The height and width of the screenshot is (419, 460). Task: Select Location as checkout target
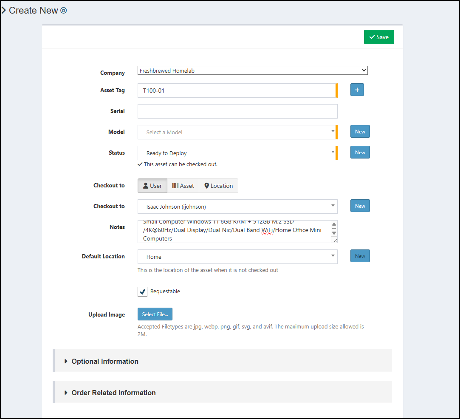pos(218,186)
